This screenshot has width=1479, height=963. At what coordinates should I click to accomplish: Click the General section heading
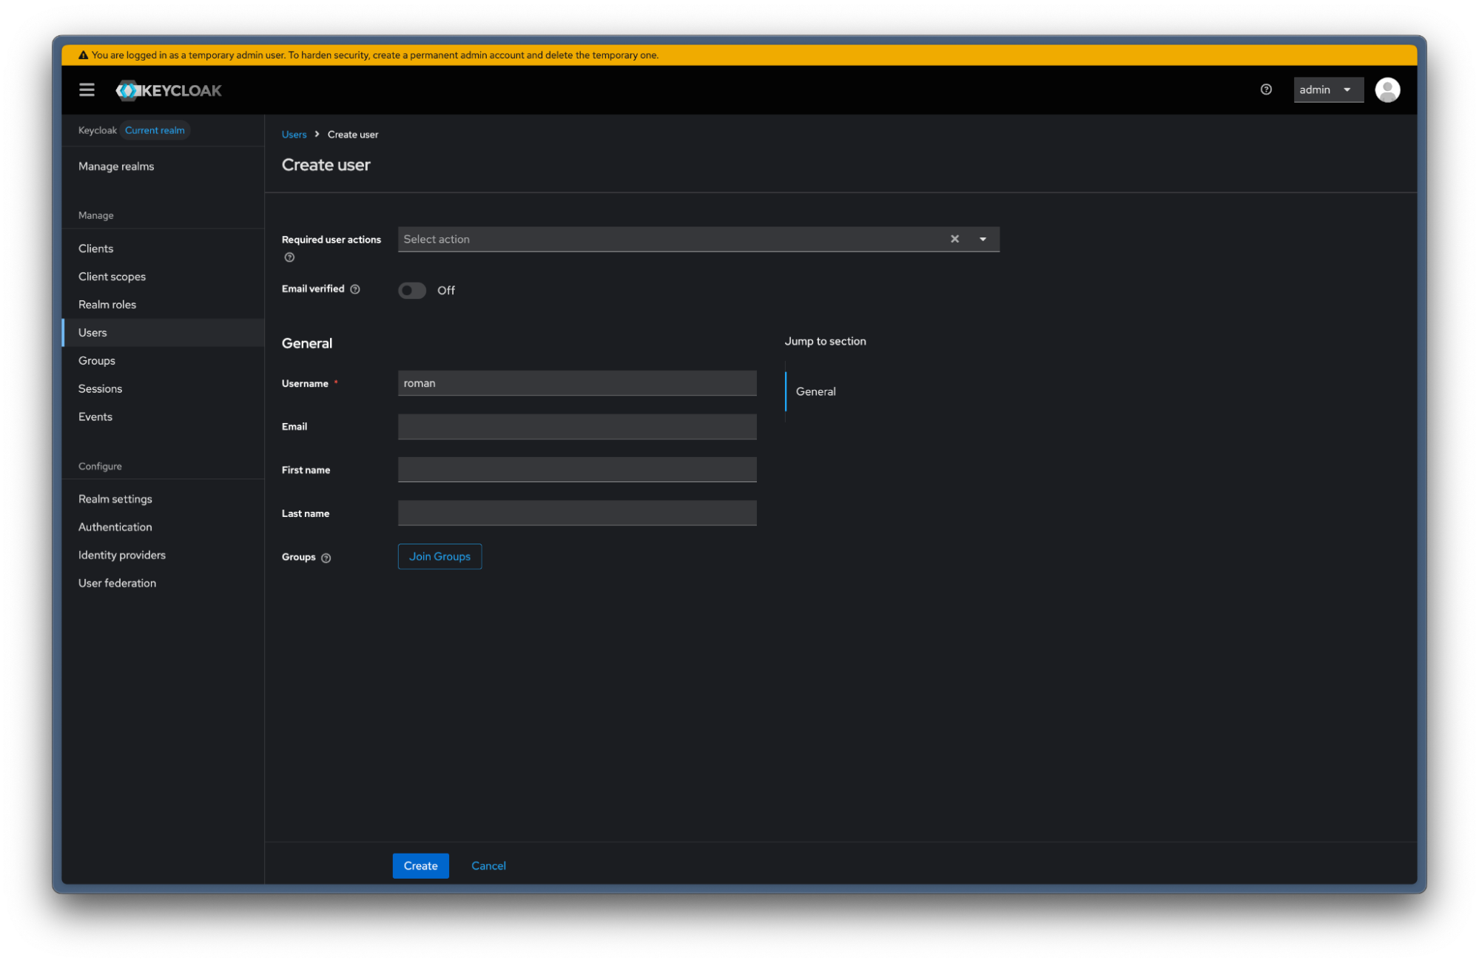click(307, 343)
